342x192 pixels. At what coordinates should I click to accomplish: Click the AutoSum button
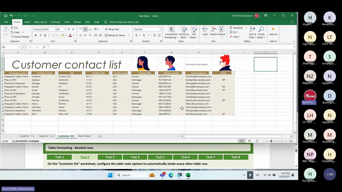point(236,28)
